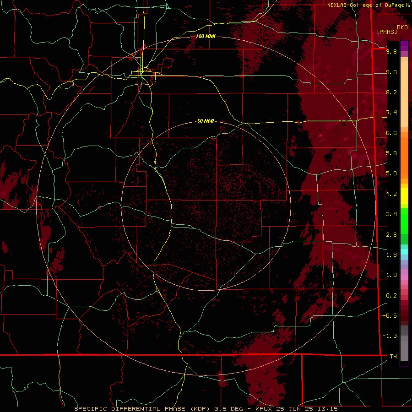
Task: Click the NEXLAB-College of DuPage credit text
Action: [x=366, y=5]
